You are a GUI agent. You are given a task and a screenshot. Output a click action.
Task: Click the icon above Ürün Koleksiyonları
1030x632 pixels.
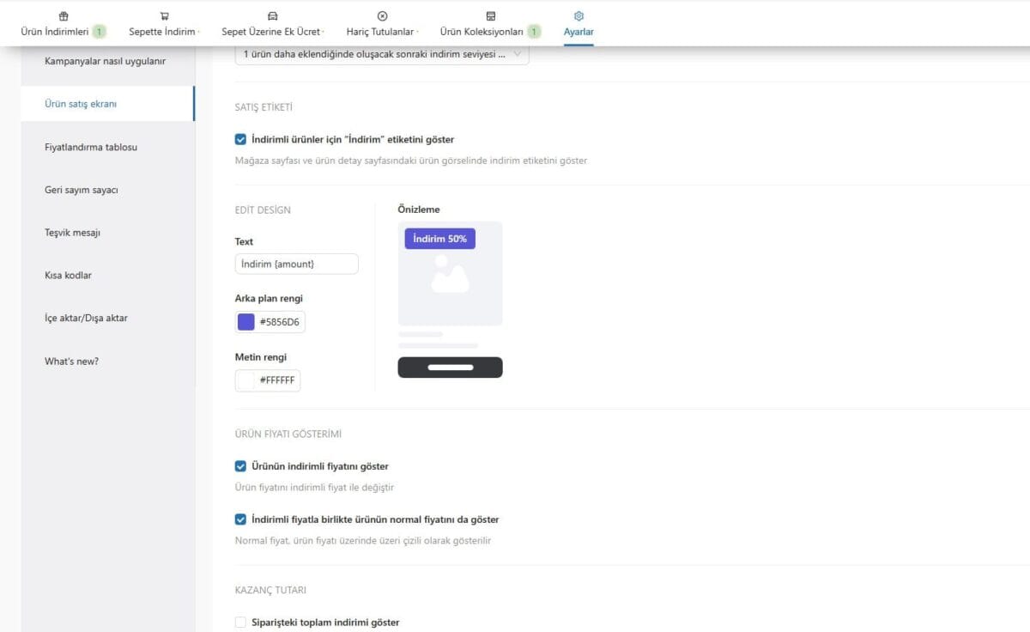coord(490,16)
